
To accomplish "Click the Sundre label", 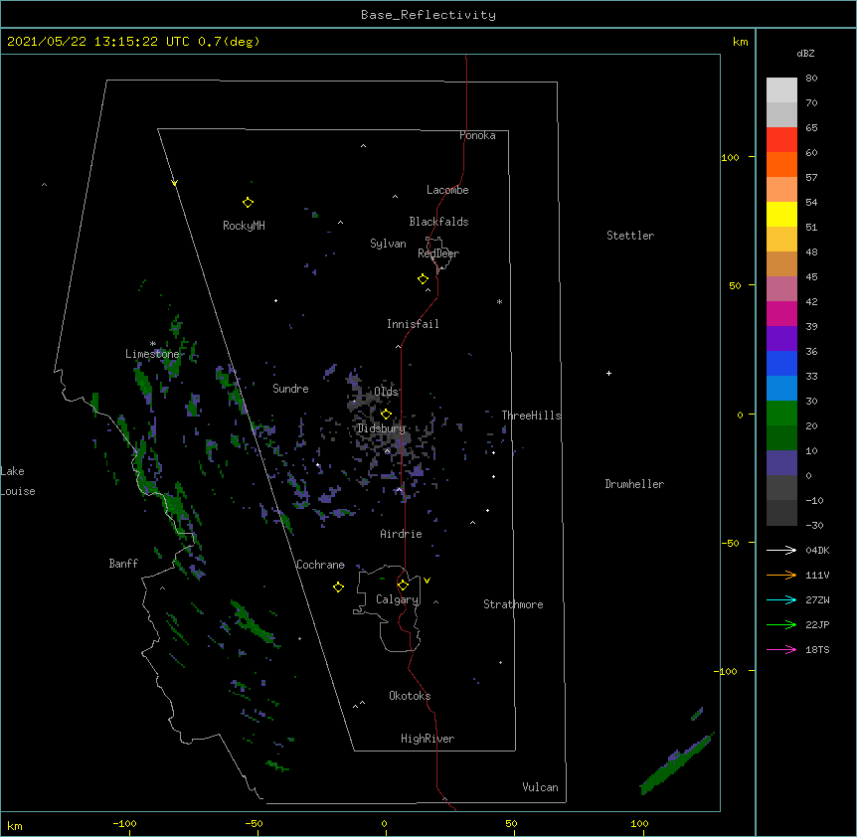I will 290,389.
